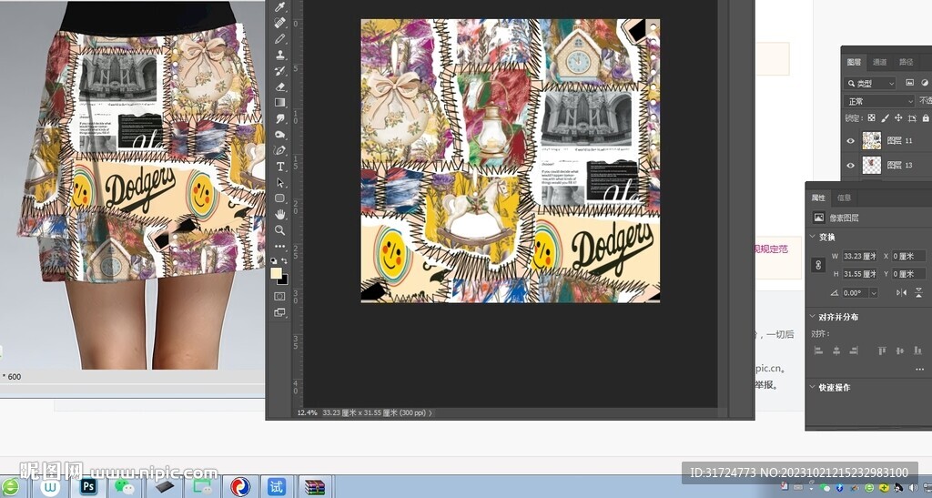Click the Quick Mask mode icon
The width and height of the screenshot is (932, 498).
pos(279,296)
